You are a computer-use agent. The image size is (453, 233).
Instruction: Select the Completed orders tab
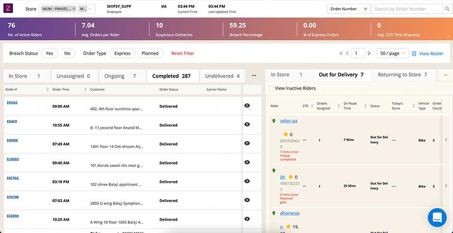173,76
